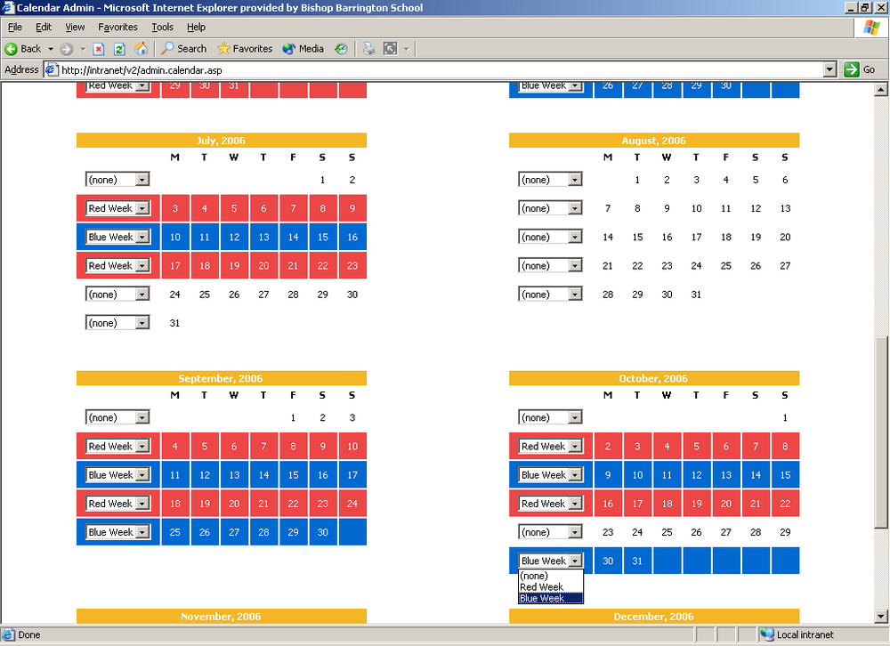Click blue cell 28 in September
Screen dimensions: 890x646
(x=263, y=532)
